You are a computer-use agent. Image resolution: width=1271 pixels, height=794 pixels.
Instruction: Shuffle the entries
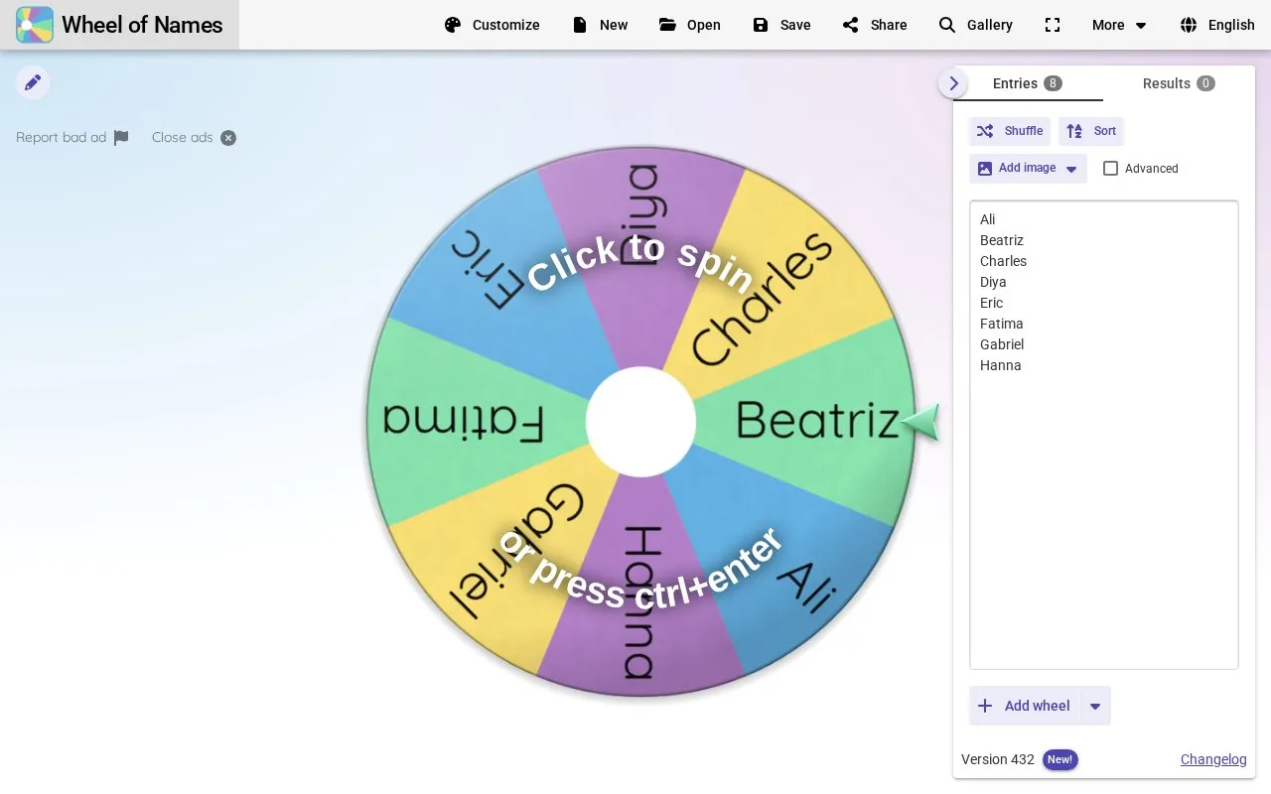pos(1010,131)
